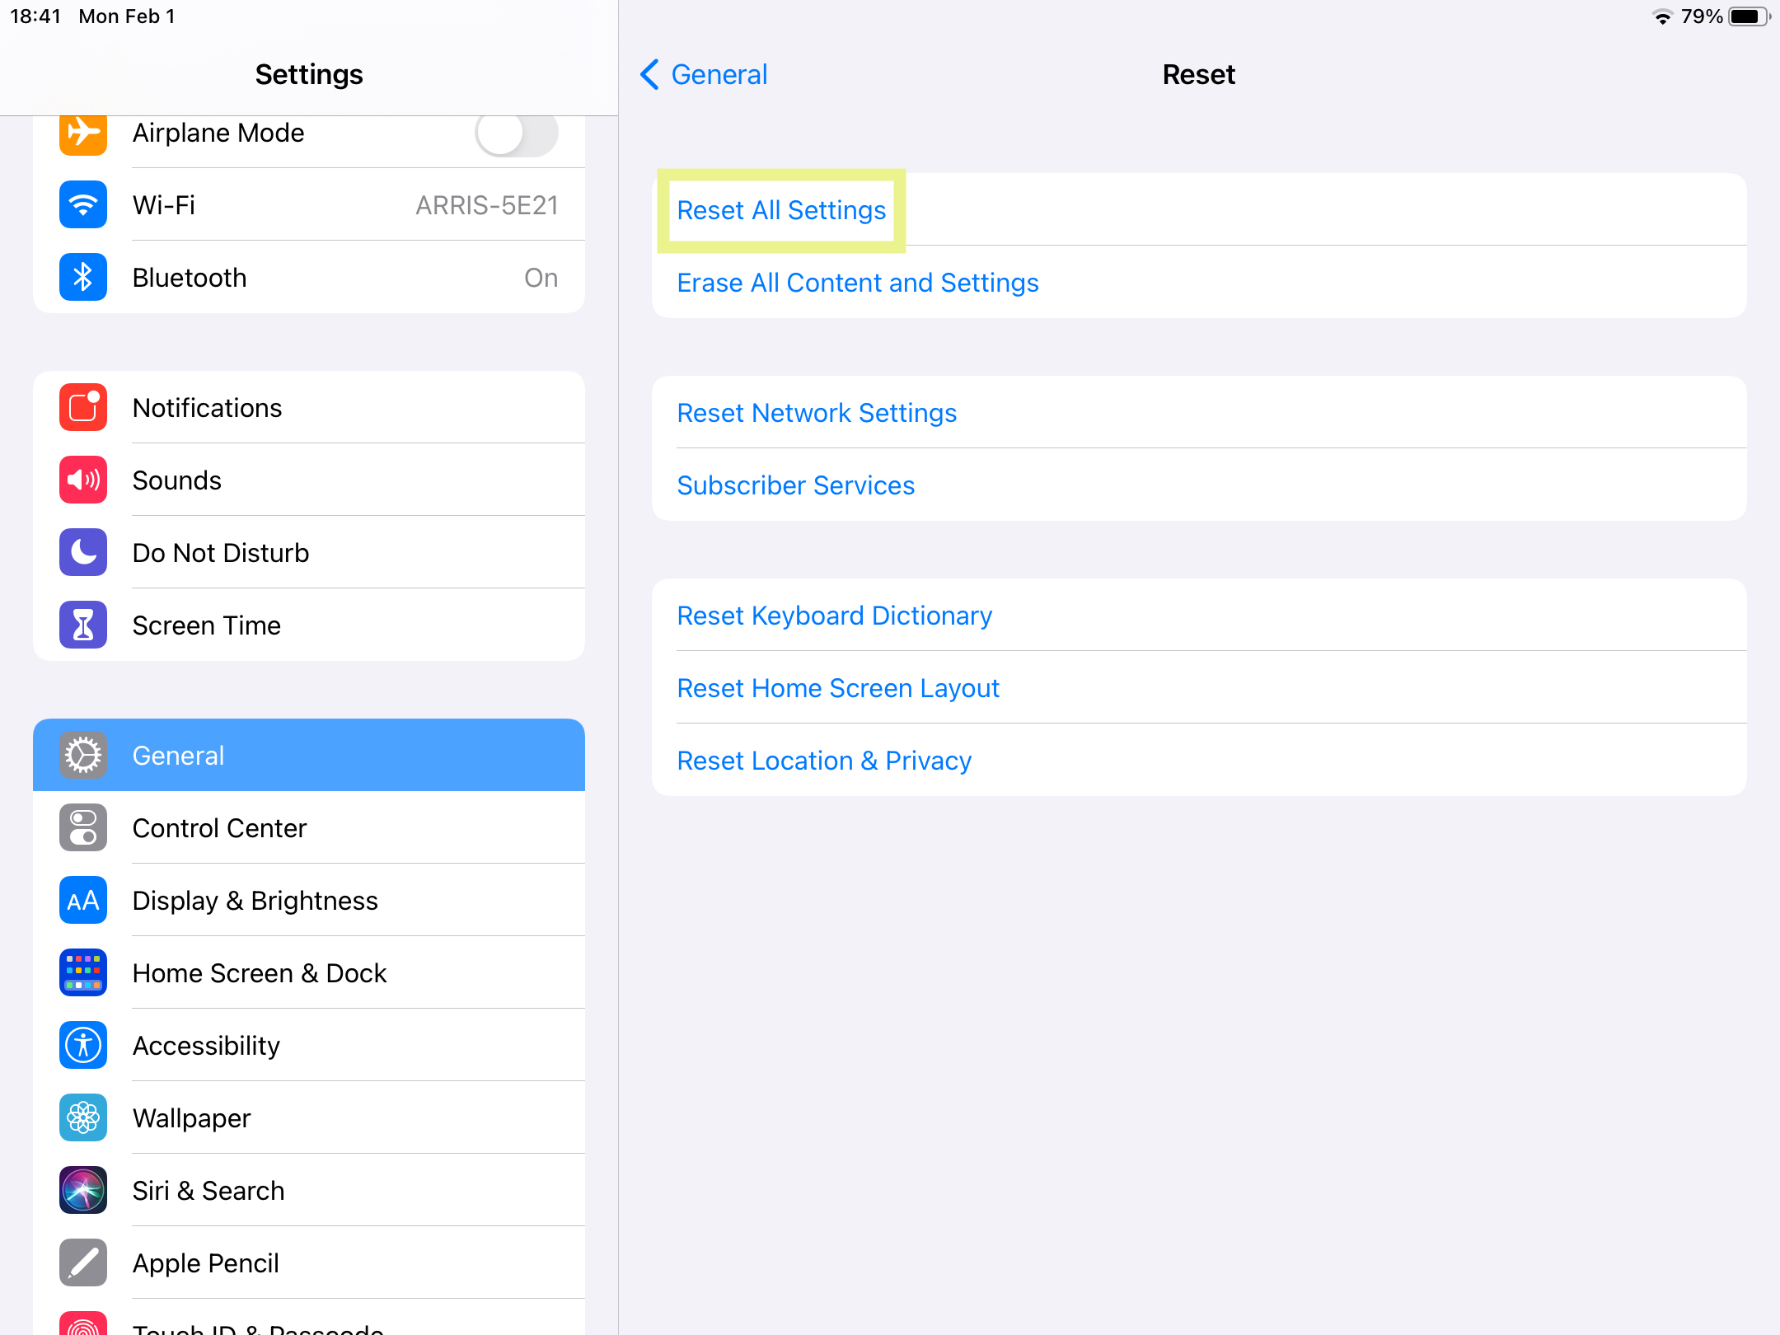Click Reset Network Settings
1780x1335 pixels.
[x=816, y=413]
